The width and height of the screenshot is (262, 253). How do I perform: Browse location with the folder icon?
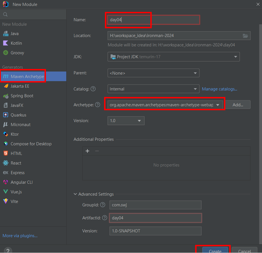point(245,36)
